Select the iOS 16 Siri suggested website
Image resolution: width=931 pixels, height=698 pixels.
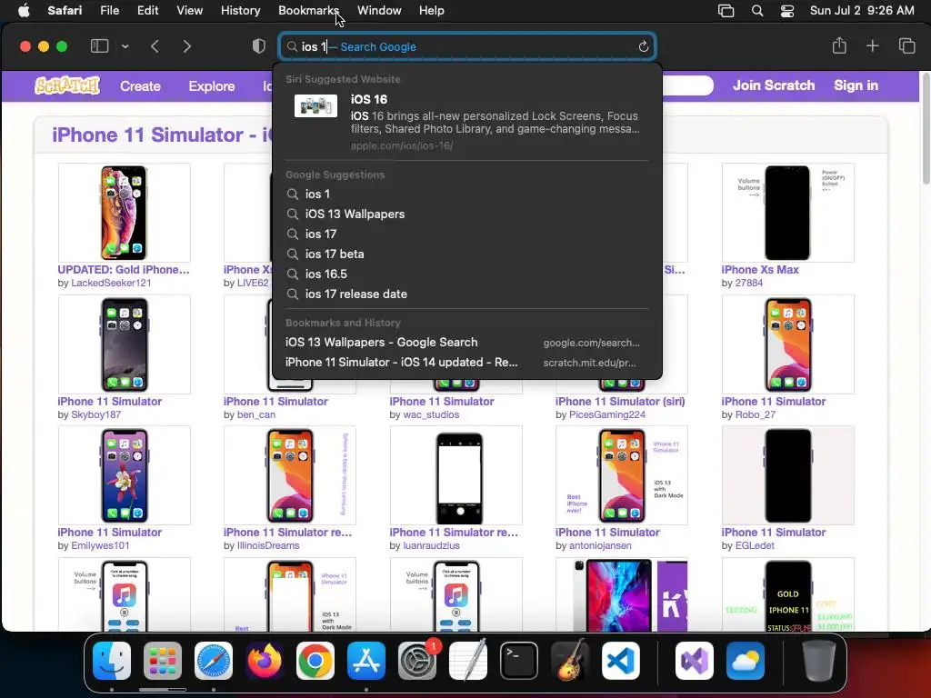tap(467, 122)
